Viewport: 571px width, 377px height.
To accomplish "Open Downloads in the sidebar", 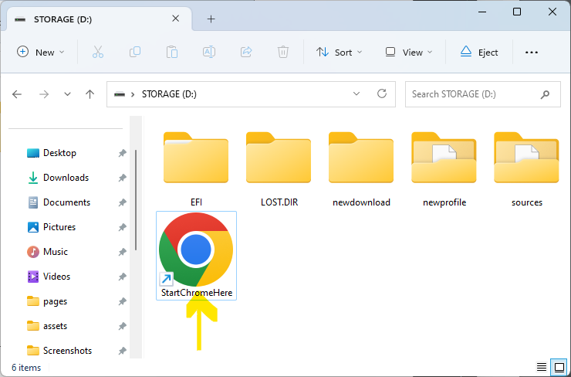I will pyautogui.click(x=66, y=178).
